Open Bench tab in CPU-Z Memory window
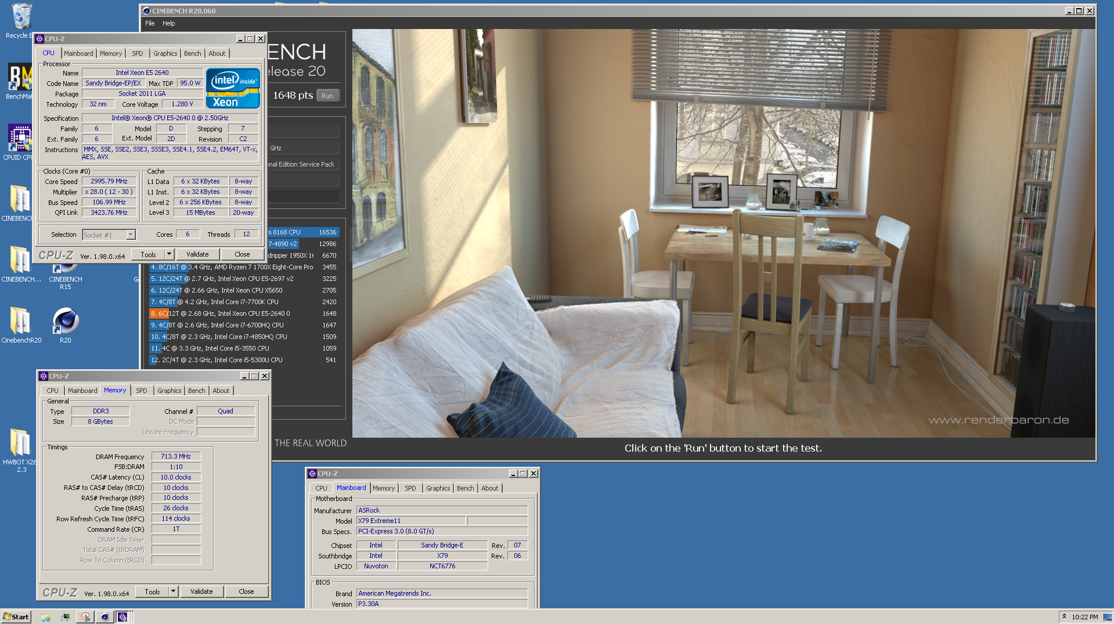 (x=197, y=391)
